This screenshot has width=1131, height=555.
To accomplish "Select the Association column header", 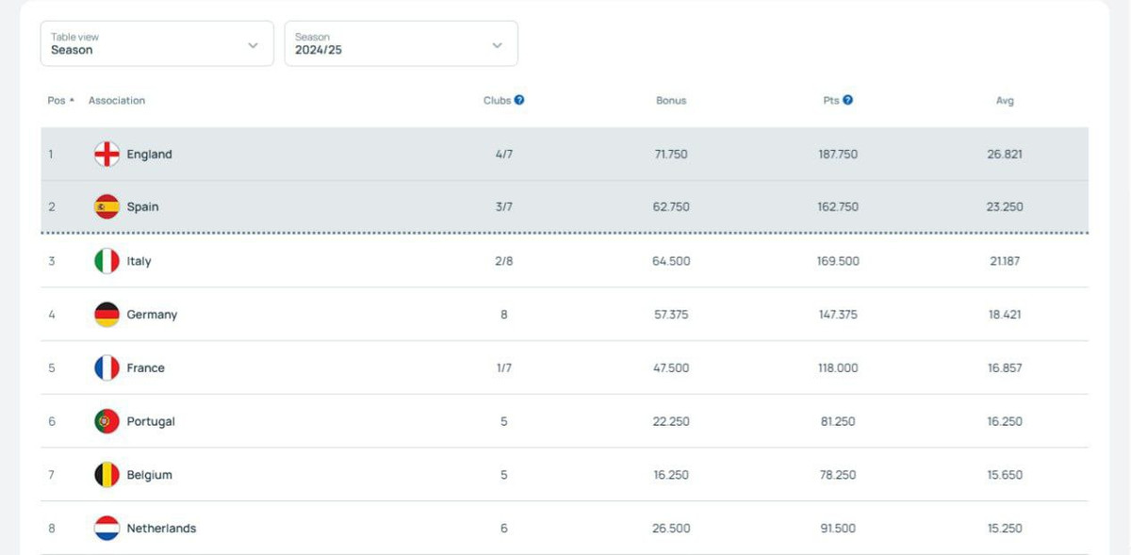I will (x=117, y=101).
